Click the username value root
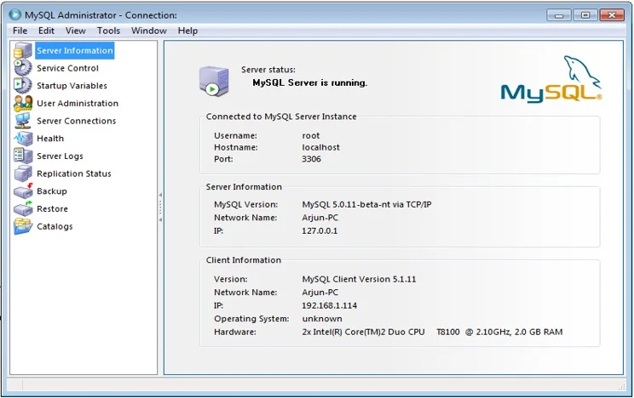The width and height of the screenshot is (634, 398). pyautogui.click(x=310, y=135)
